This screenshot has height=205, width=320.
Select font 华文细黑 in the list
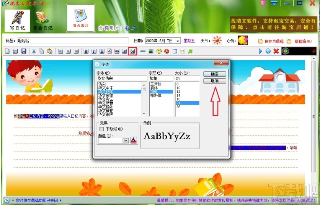106,115
